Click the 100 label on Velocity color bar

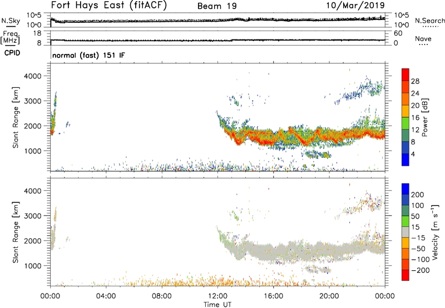click(x=418, y=206)
